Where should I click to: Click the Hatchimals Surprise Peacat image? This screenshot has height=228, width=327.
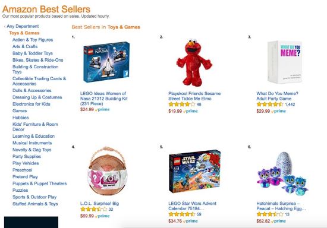coord(282,172)
